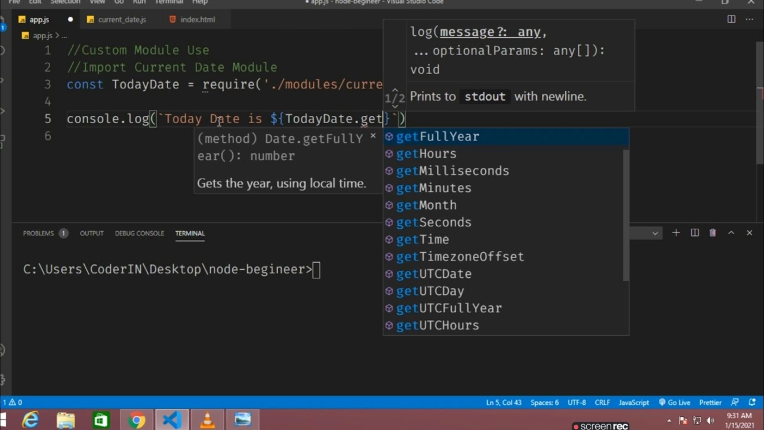The image size is (764, 430).
Task: Close the getFullYear documentation popup
Action: pyautogui.click(x=373, y=136)
